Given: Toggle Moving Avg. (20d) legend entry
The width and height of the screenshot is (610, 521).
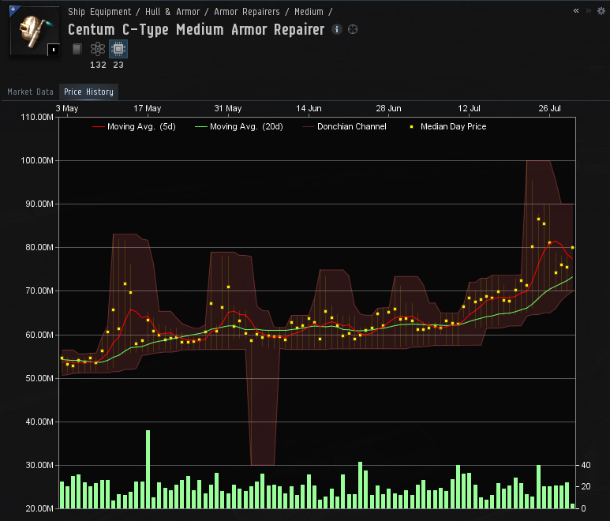Looking at the screenshot, I should click(x=239, y=127).
